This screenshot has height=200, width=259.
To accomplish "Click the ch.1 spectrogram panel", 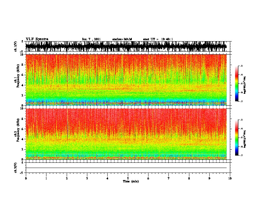I will 126,80.
